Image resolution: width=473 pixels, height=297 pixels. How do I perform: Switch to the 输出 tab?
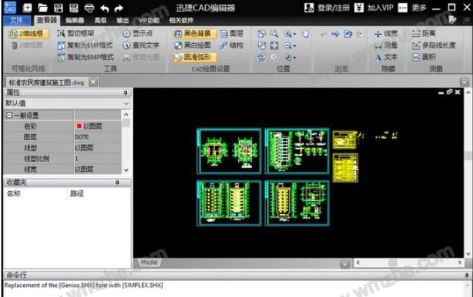(x=123, y=21)
